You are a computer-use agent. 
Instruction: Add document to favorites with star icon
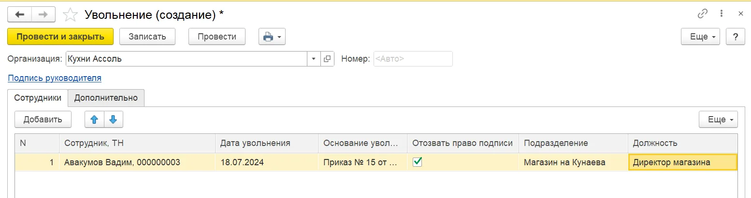pyautogui.click(x=70, y=15)
